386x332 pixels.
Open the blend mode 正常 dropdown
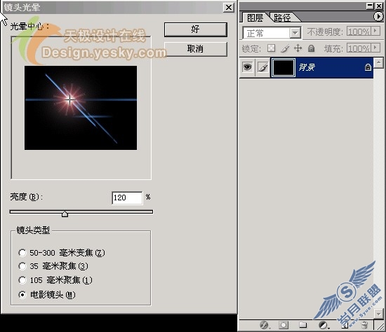[x=295, y=33]
